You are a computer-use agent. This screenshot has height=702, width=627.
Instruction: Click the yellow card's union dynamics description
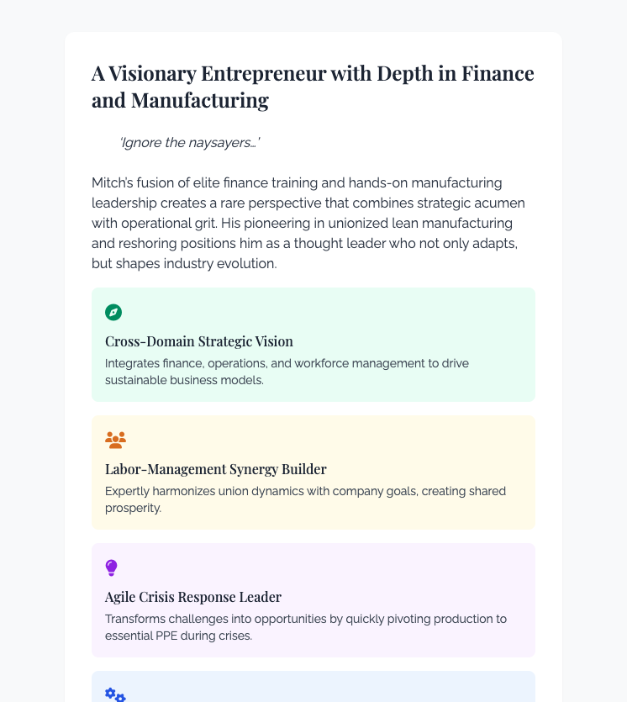click(306, 499)
